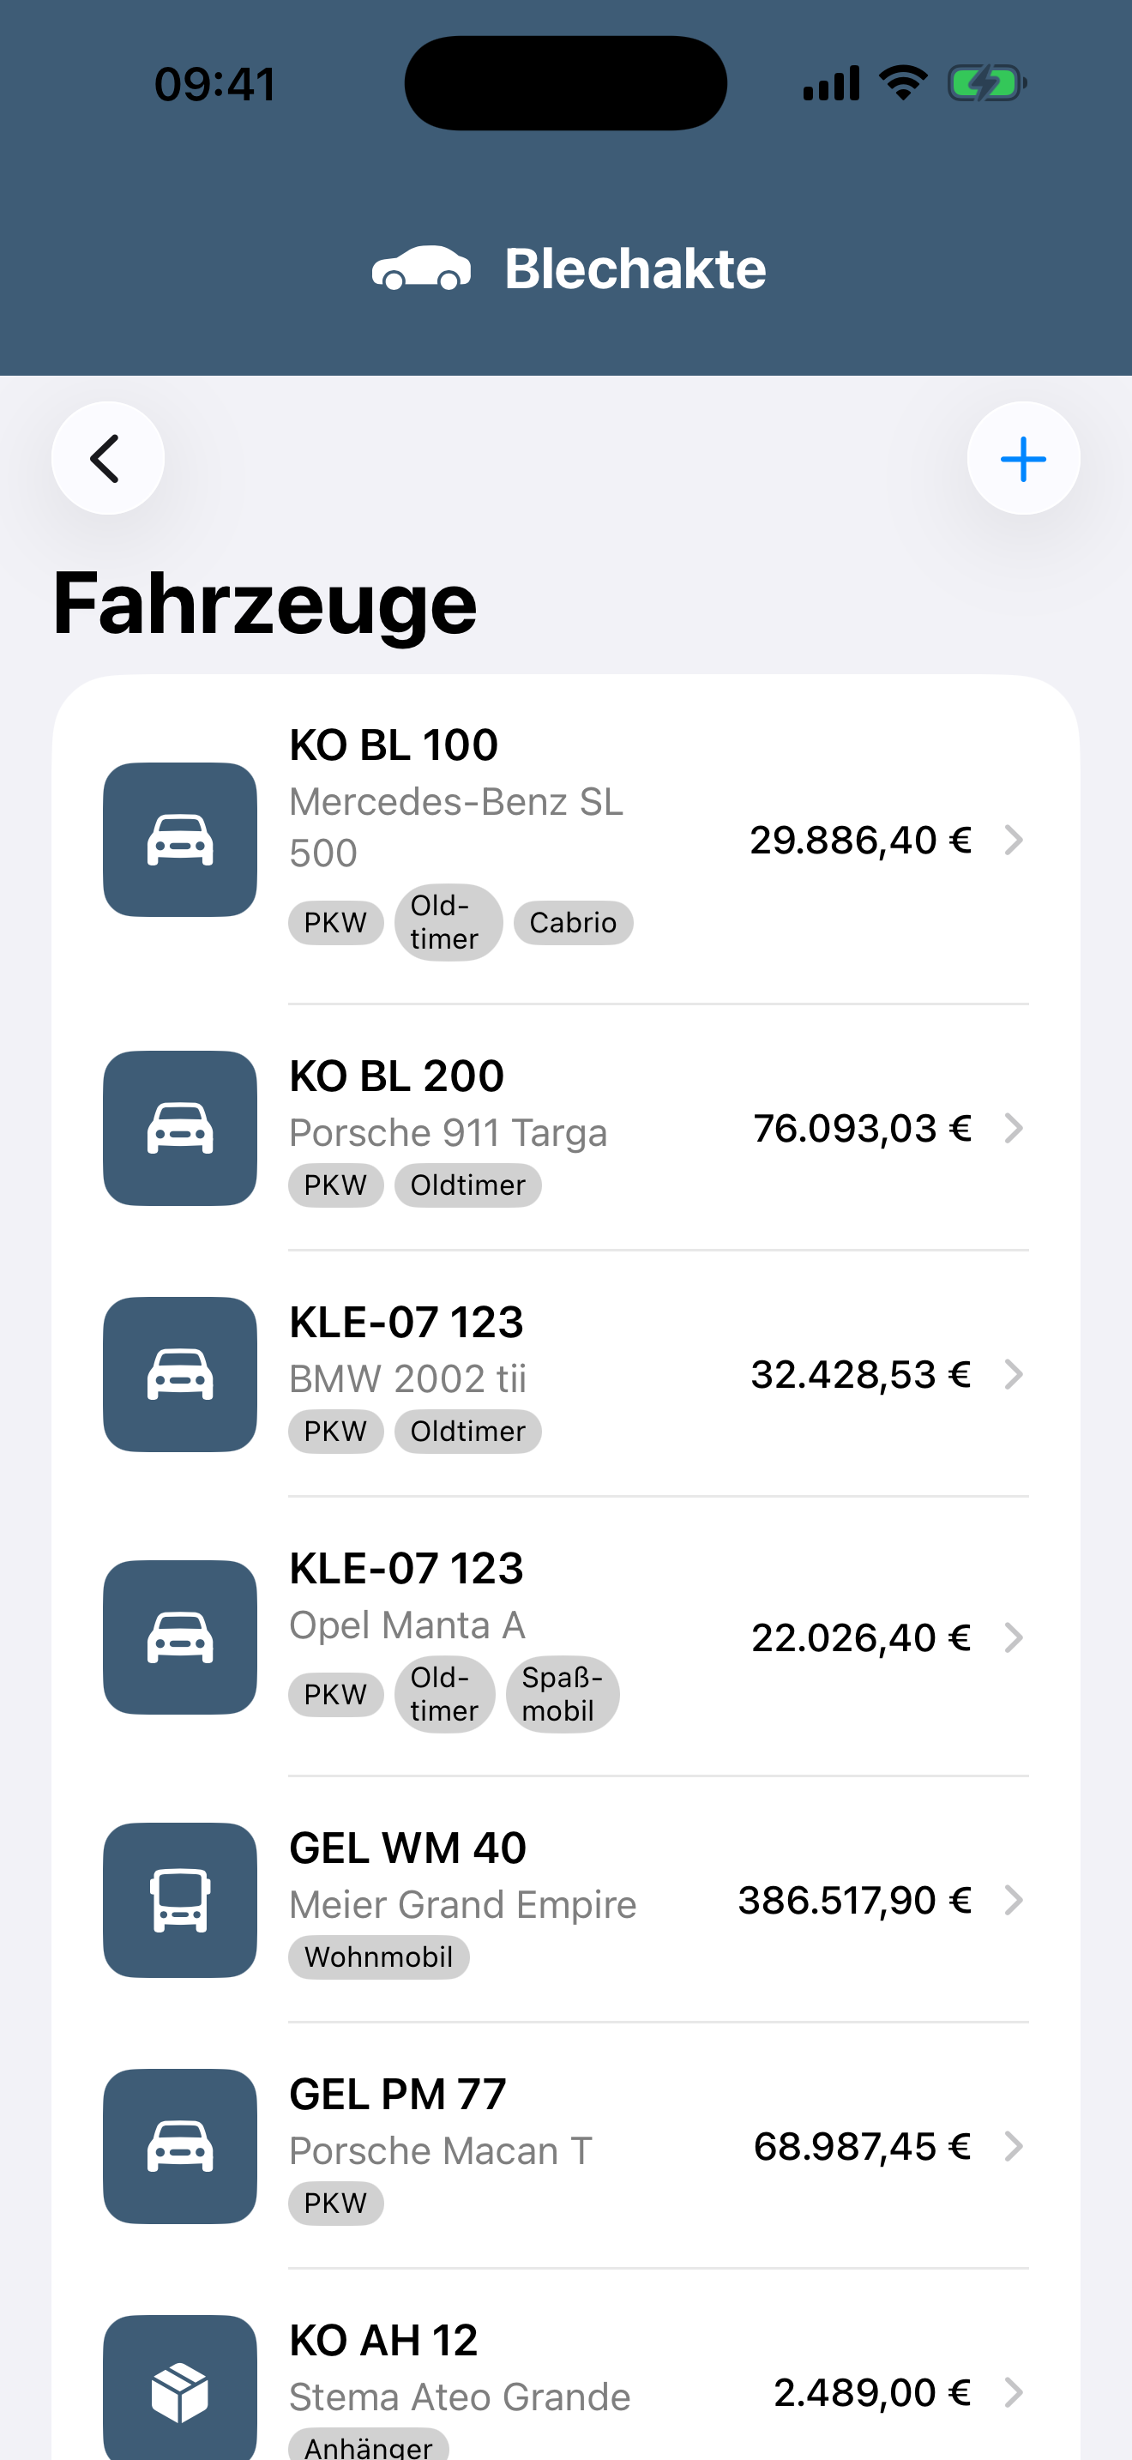
Task: Tap the car icon beside Porsche 911 Targa
Action: click(179, 1128)
